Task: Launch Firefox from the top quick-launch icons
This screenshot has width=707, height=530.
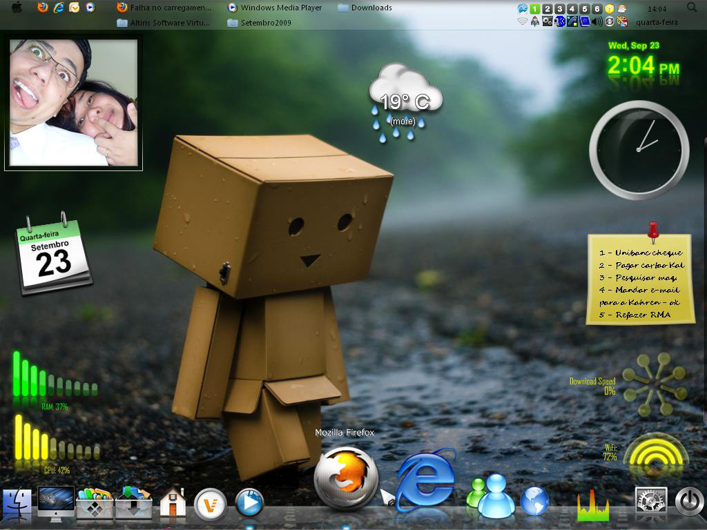Action: (43, 7)
